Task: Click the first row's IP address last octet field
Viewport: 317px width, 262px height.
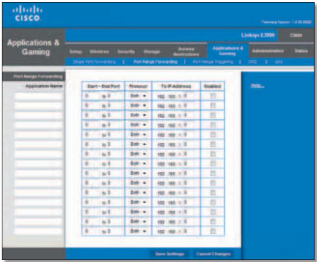Action: 189,96
